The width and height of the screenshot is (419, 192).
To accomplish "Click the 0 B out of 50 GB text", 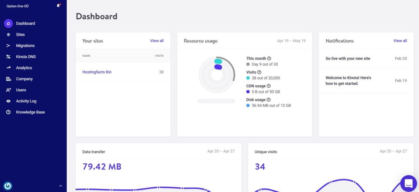I will 266,92.
